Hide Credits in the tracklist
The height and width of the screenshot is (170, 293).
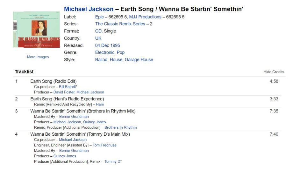[x=274, y=72]
